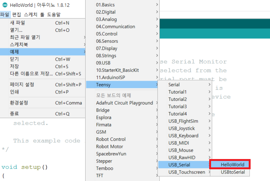Open Adafruit Circuit Playground examples
270x181 pixels.
tap(122, 103)
